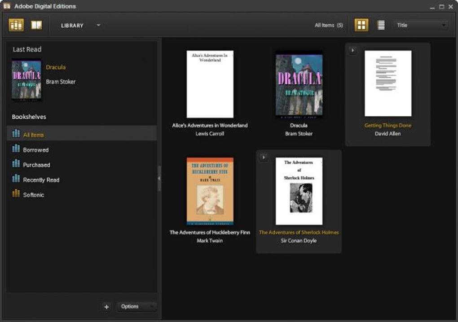
Task: Select the Library view icon
Action: [x=16, y=25]
